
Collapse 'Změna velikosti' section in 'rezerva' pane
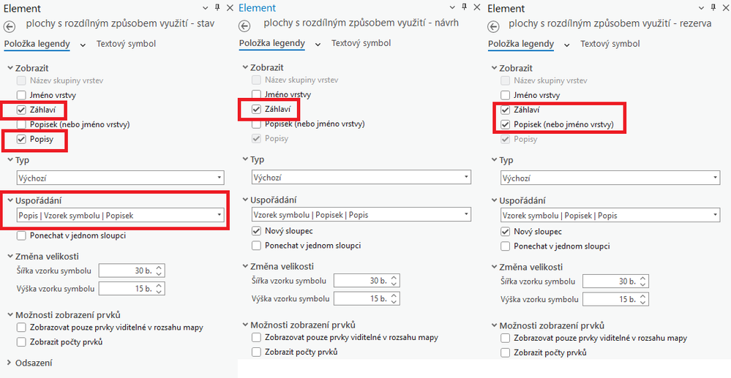point(492,267)
